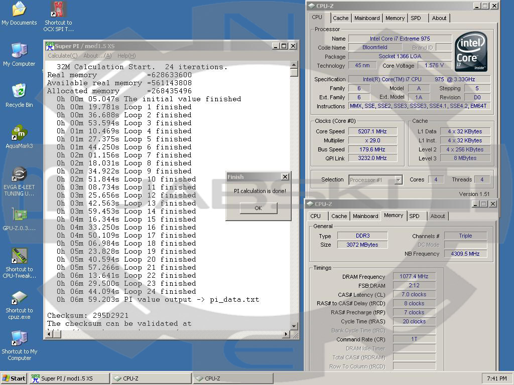Click Checksum 295D2921 line in Super PI
Screen dimensions: 514x385
(88, 316)
